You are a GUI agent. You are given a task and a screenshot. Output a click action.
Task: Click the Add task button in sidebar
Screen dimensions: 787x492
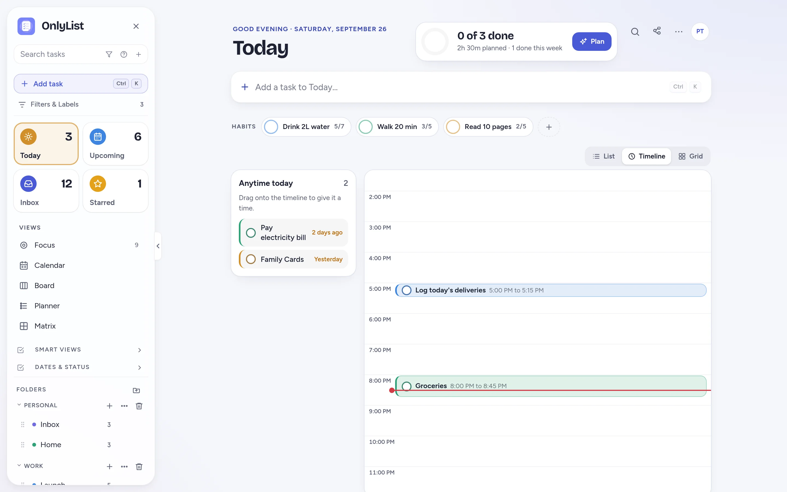click(81, 84)
